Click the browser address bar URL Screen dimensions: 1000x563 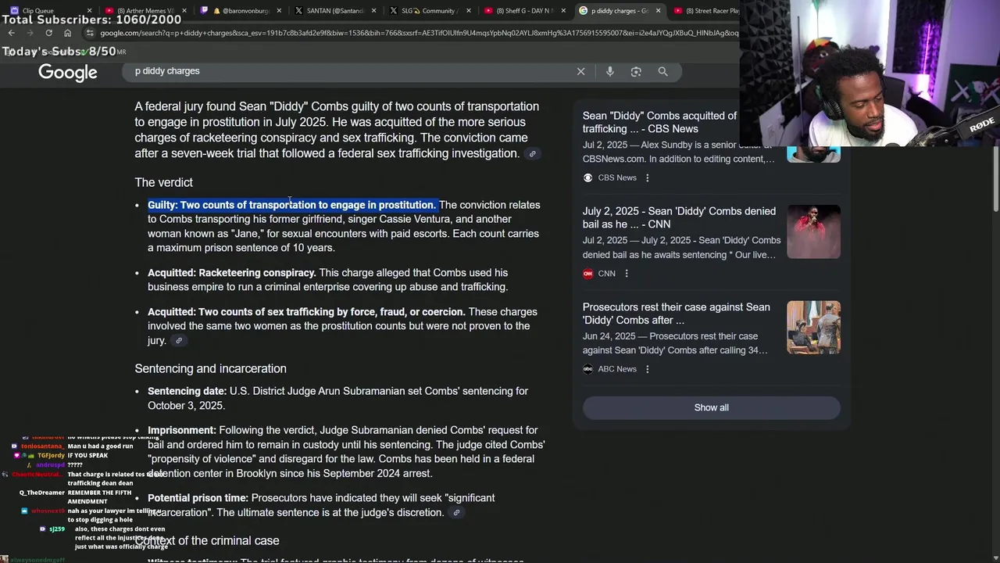point(418,33)
